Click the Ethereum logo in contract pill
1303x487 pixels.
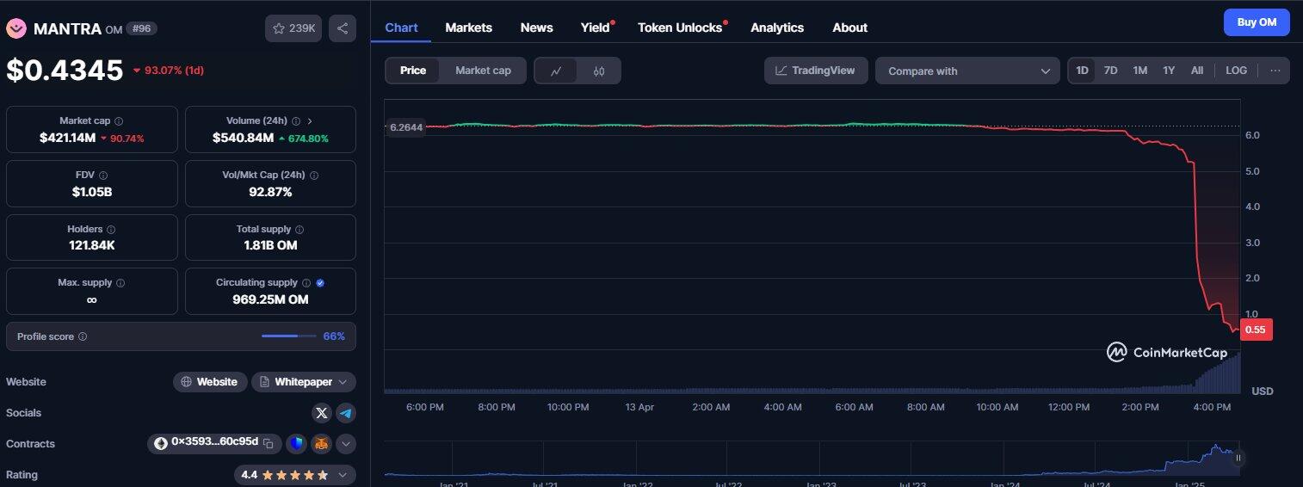coord(159,443)
